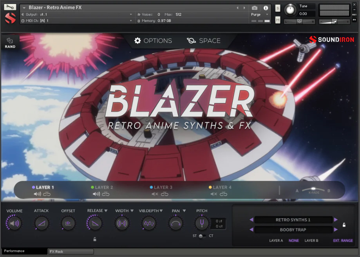Viewport: 360px width, 257px height.
Task: Select the Layer 1 tab
Action: (x=43, y=187)
